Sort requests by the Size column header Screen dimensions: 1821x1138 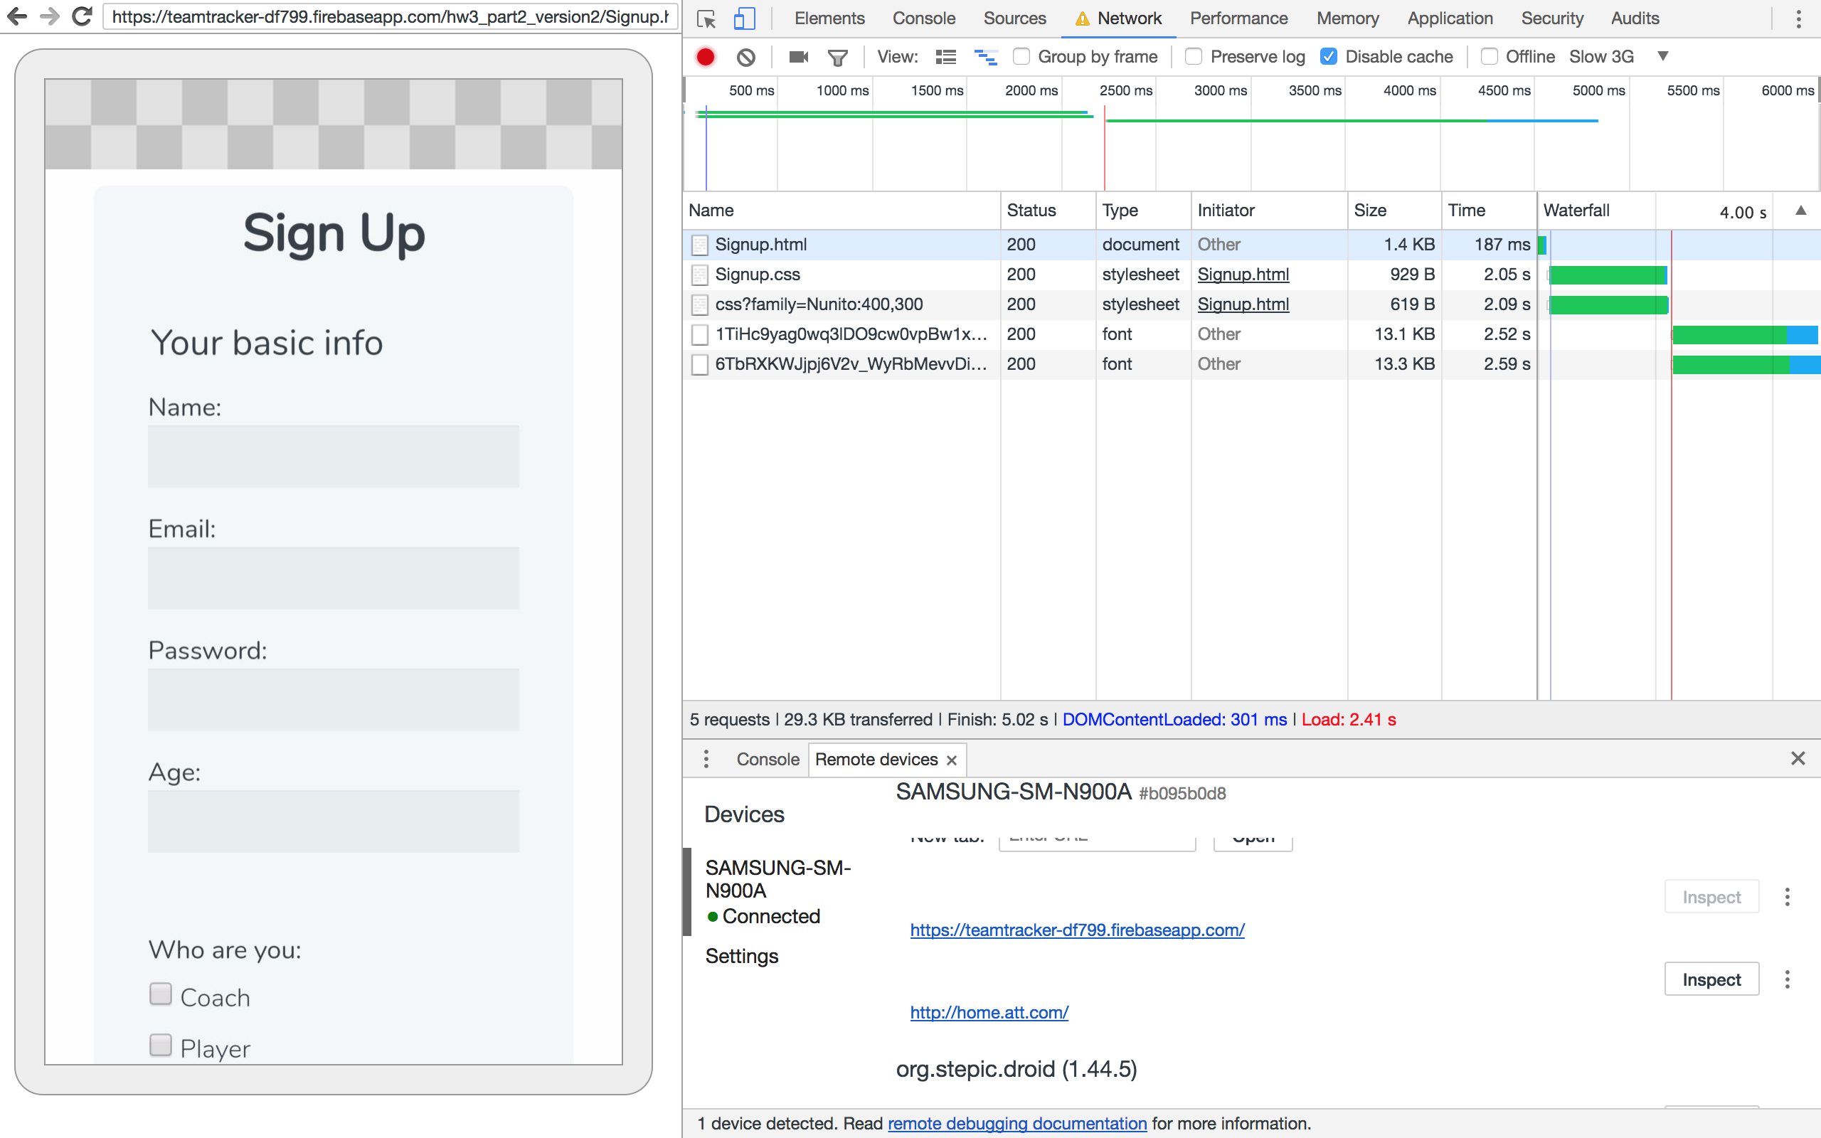click(x=1394, y=211)
